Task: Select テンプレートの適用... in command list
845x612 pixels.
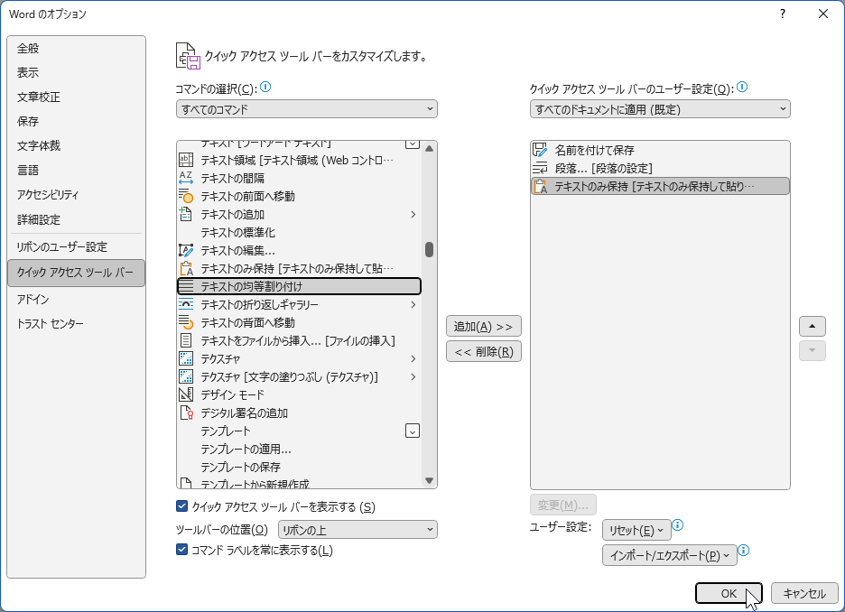Action: [x=299, y=449]
